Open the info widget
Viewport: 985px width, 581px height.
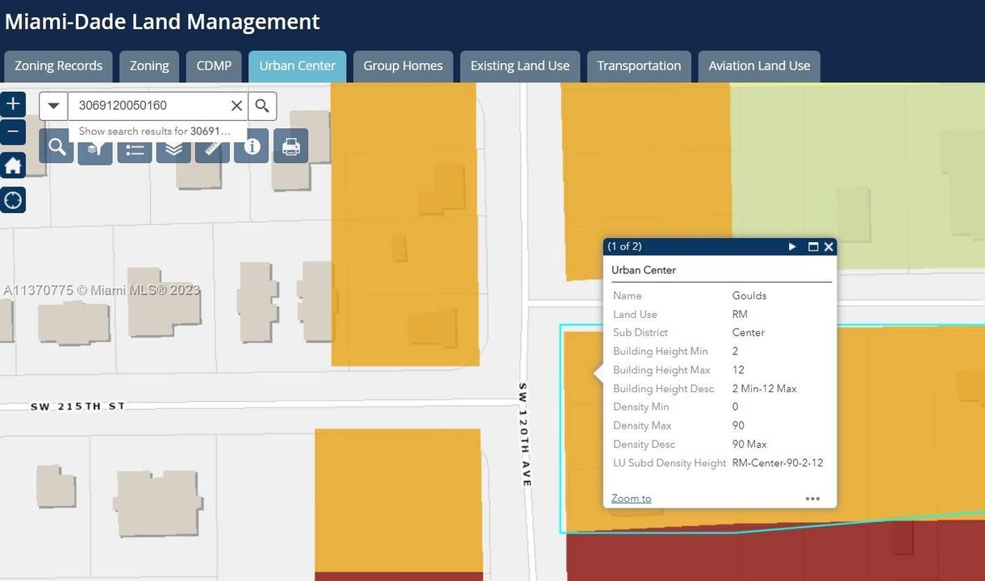[252, 147]
